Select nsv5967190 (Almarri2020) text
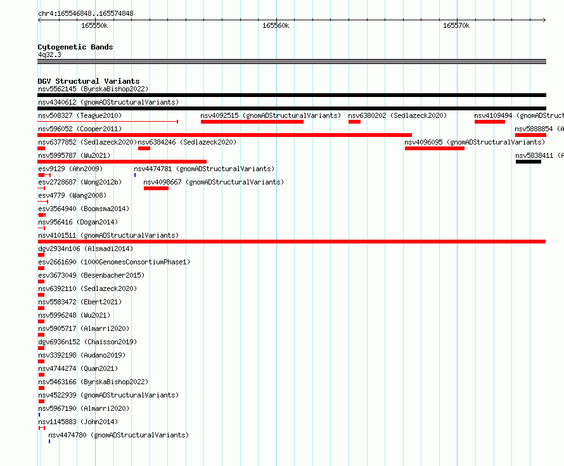Viewport: 564px width, 466px height. [84, 408]
